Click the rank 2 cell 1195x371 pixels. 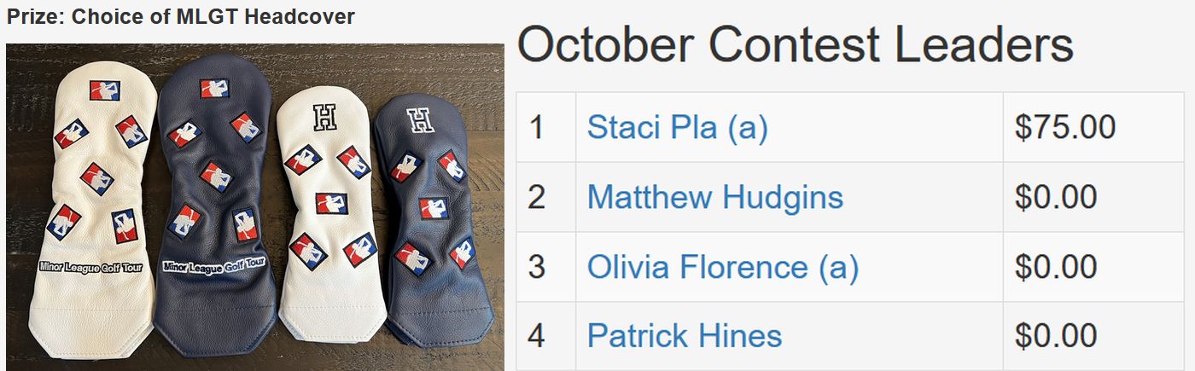546,197
